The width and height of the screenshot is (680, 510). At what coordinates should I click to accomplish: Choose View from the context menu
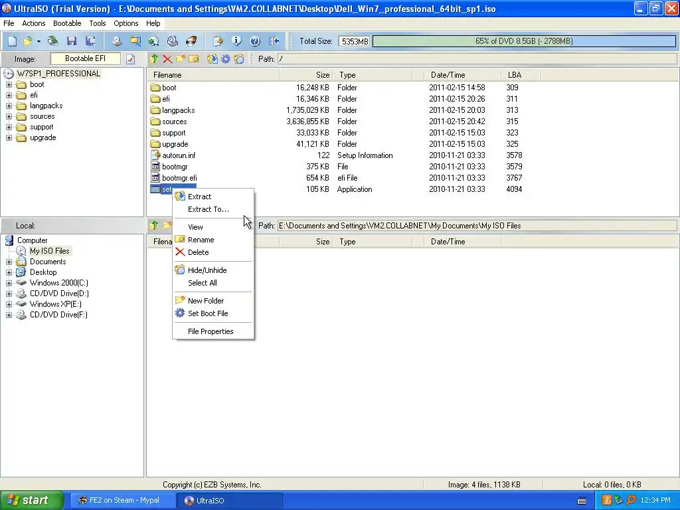213,227
